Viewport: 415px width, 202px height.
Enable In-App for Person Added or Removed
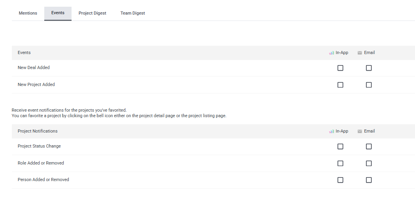click(340, 180)
